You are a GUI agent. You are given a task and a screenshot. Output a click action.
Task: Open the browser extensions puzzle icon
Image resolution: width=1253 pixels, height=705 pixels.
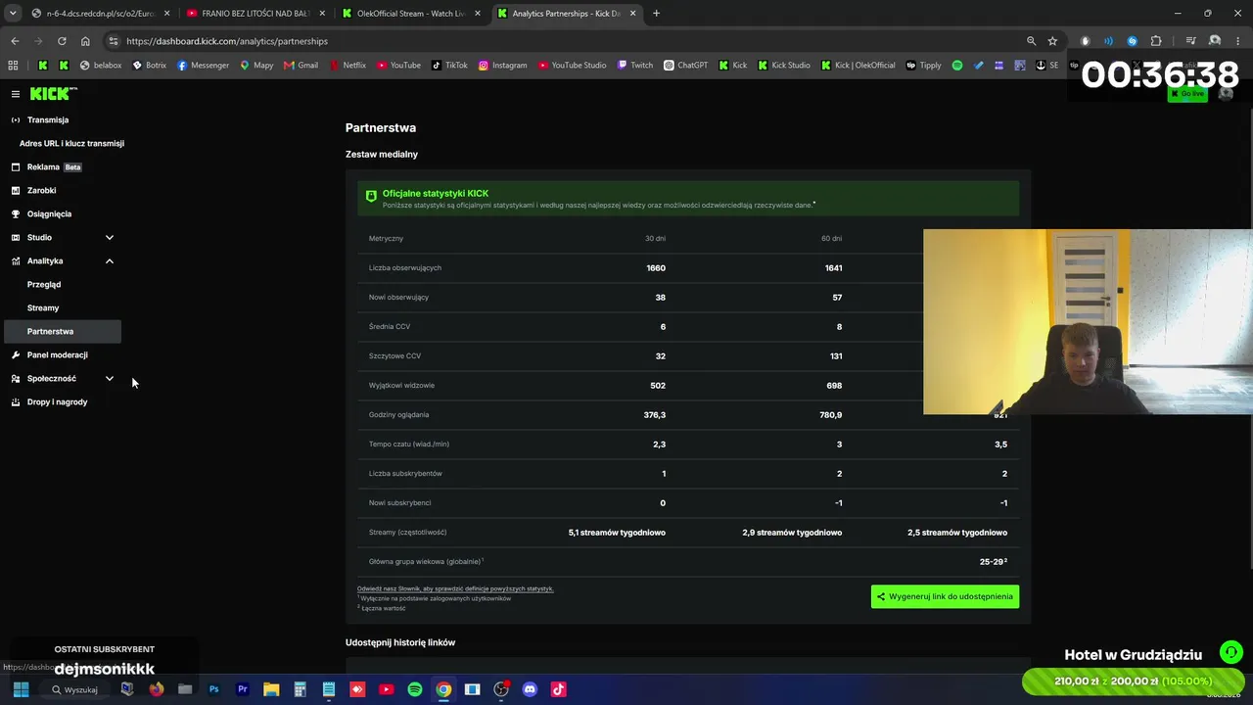[1156, 41]
